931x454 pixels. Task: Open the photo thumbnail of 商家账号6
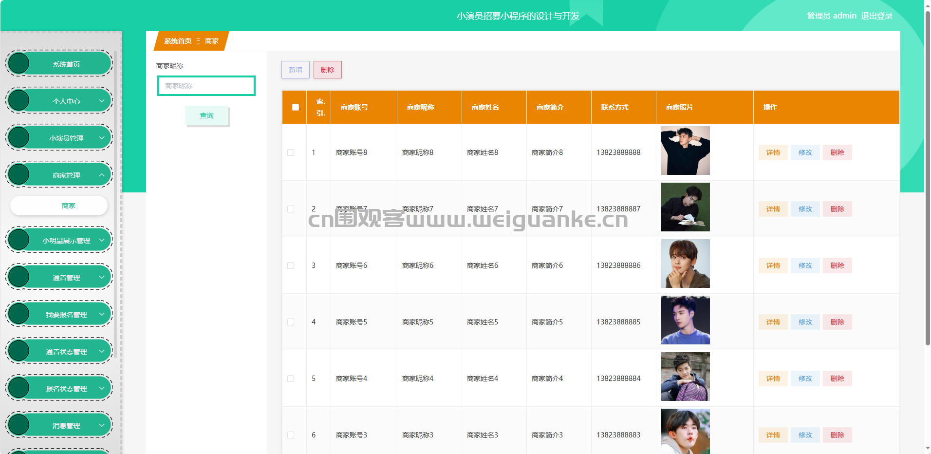(686, 264)
